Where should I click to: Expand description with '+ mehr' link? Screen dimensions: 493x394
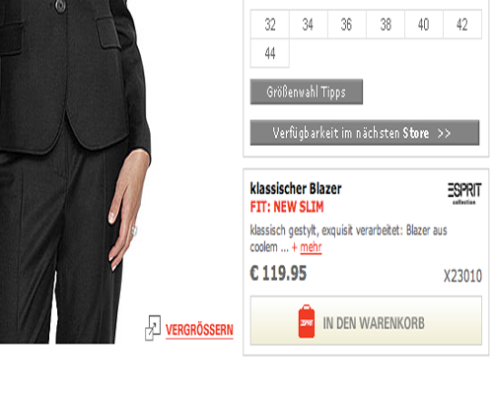tap(307, 247)
